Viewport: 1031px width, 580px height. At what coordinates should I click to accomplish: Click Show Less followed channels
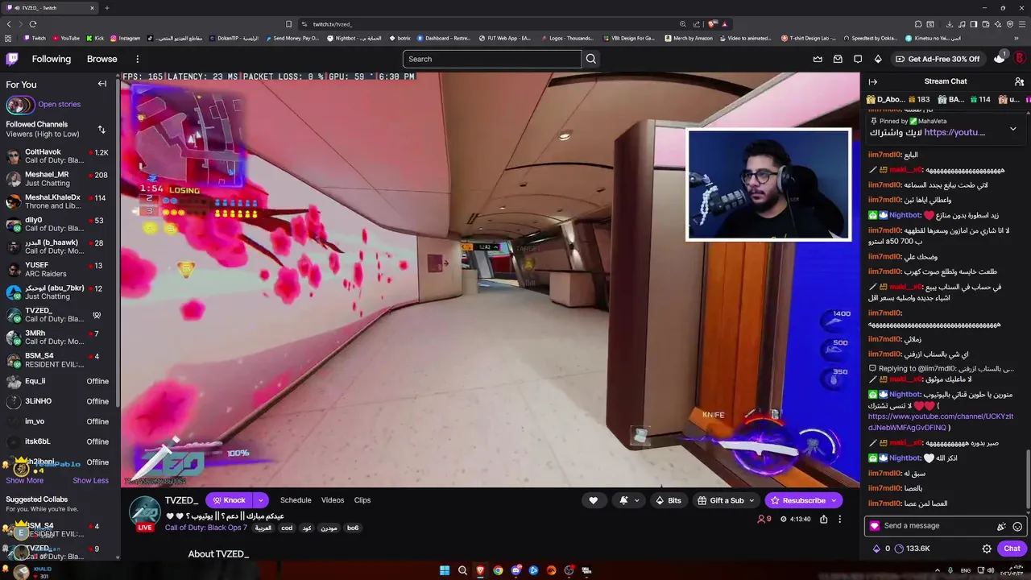tap(90, 480)
